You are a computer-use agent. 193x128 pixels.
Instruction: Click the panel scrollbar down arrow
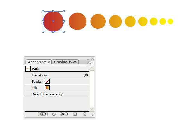pyautogui.click(x=92, y=109)
